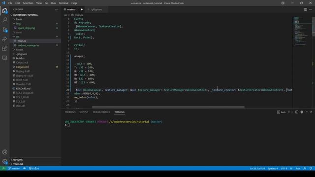
Task: Switch to the DEBUG CONSOLE panel tab
Action: coord(101,112)
